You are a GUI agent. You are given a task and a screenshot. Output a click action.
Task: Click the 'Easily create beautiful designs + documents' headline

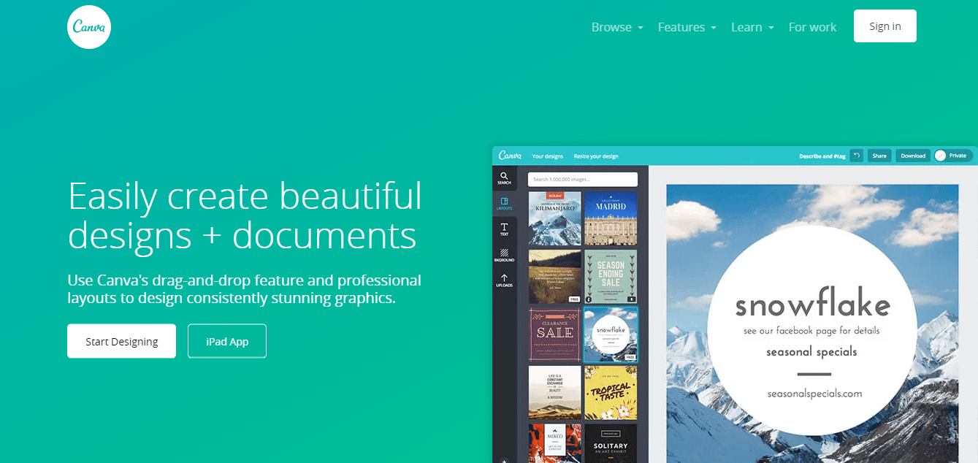pyautogui.click(x=245, y=215)
